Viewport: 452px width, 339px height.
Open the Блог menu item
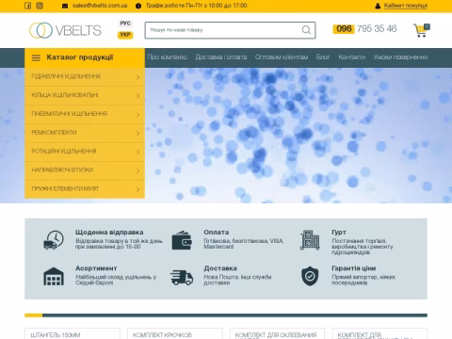click(x=323, y=57)
